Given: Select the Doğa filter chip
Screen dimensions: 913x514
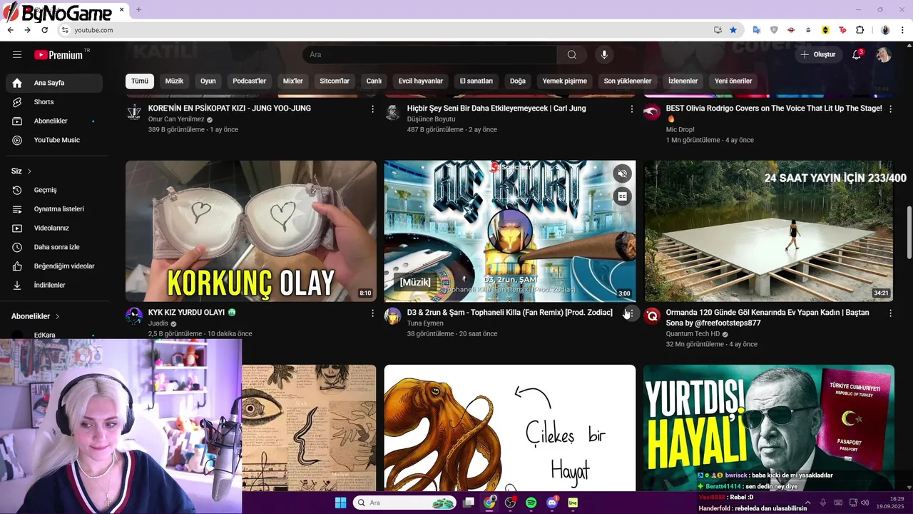Looking at the screenshot, I should 517,81.
